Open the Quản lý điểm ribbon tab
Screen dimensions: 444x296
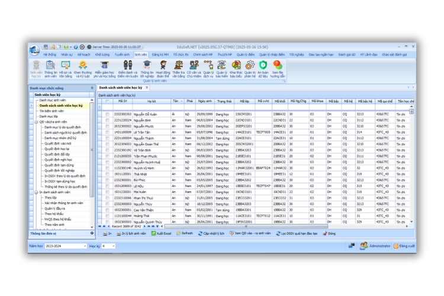coord(246,54)
